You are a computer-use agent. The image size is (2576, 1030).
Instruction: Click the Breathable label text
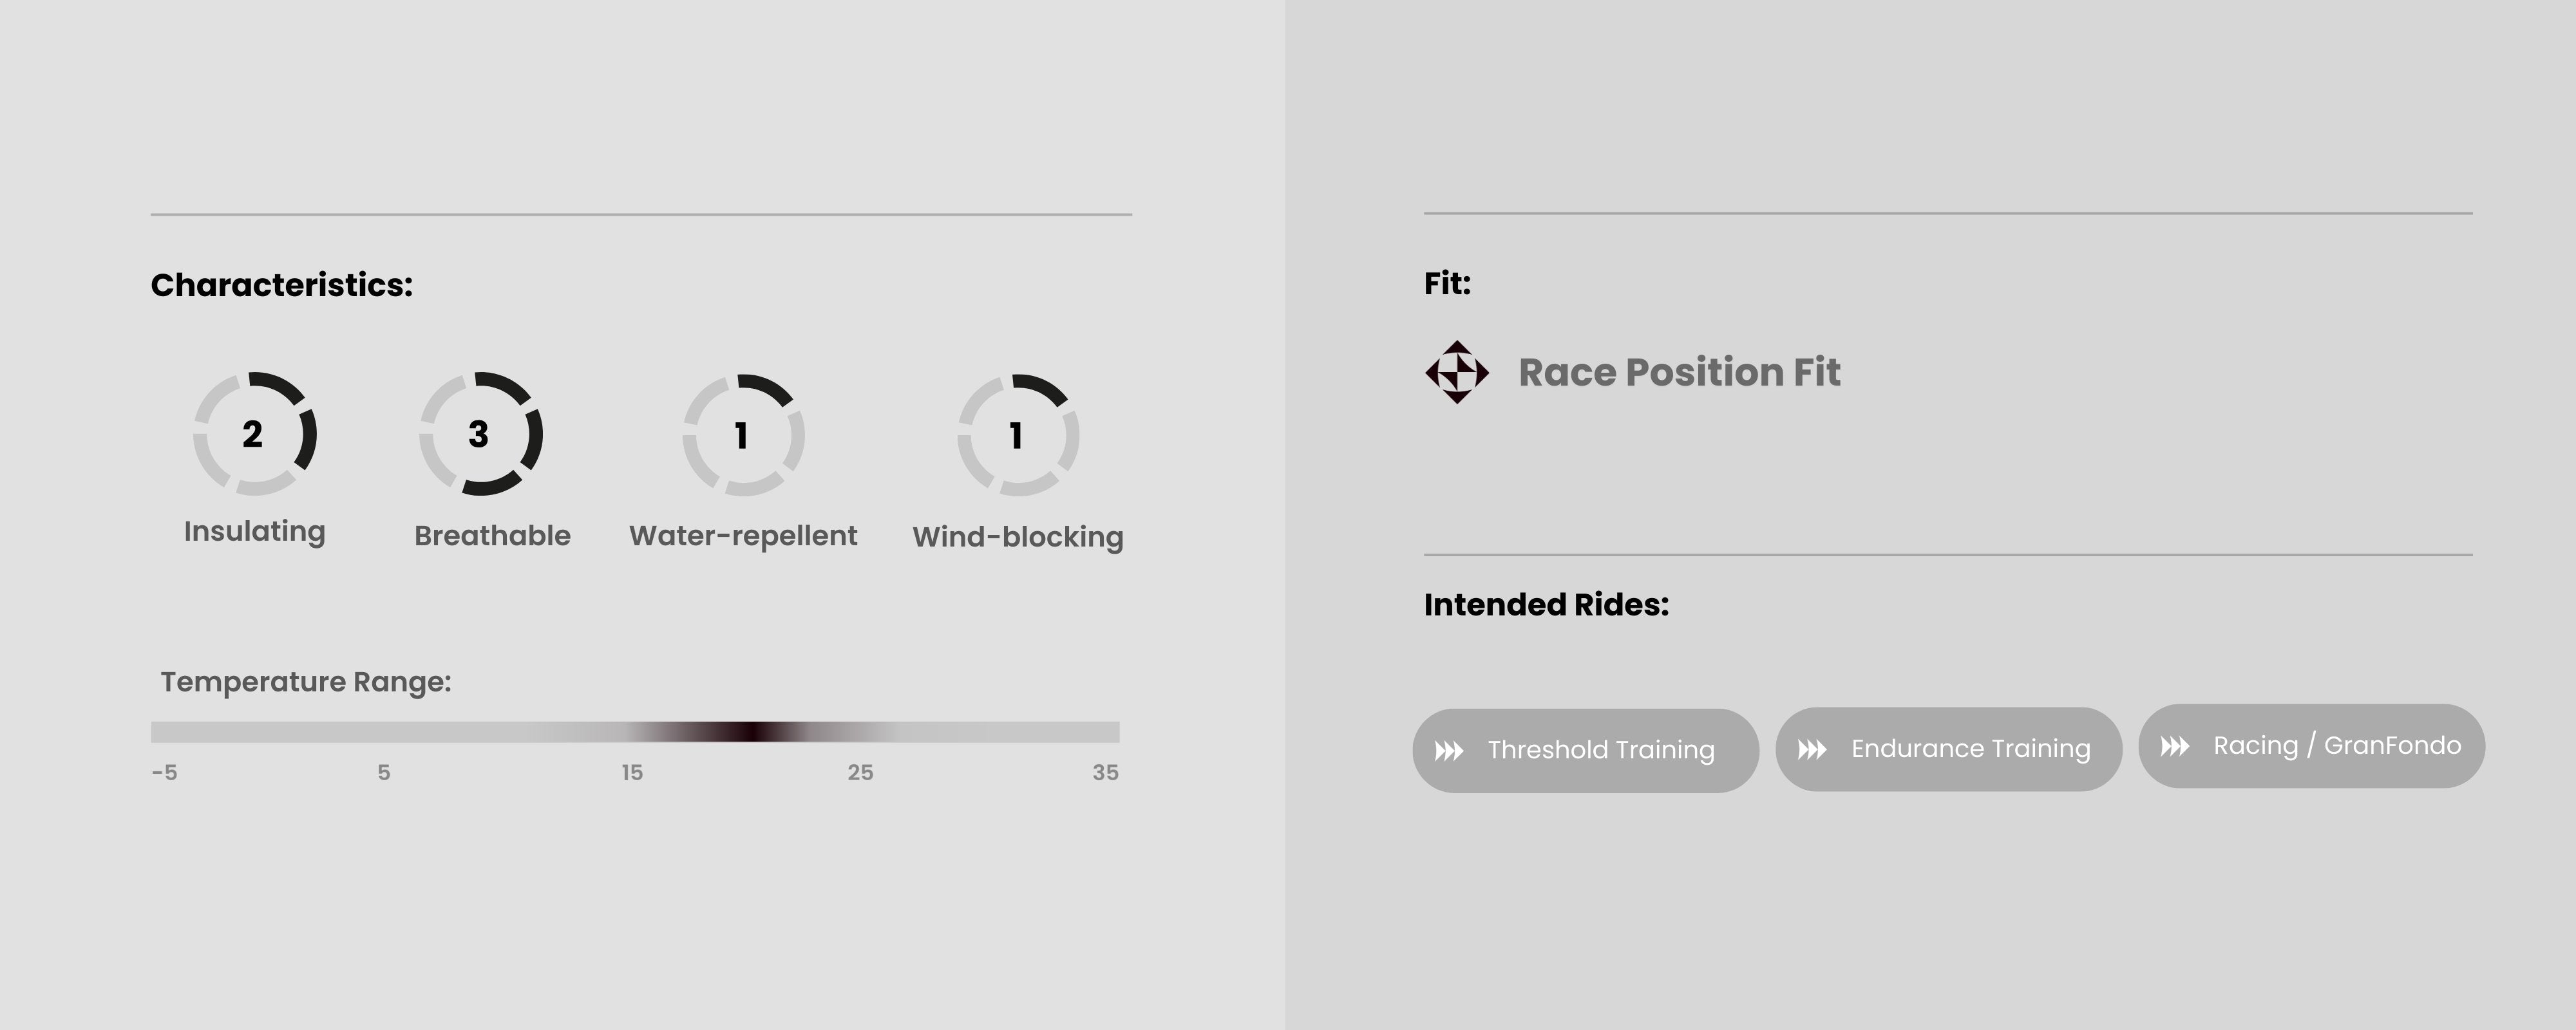pyautogui.click(x=492, y=536)
